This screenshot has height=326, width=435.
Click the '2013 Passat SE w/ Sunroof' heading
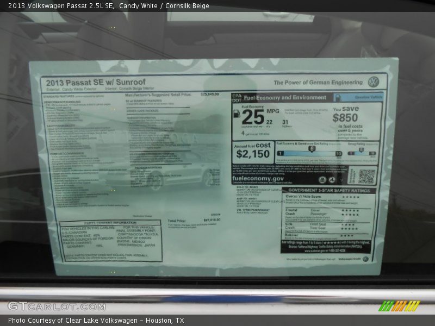coord(96,83)
